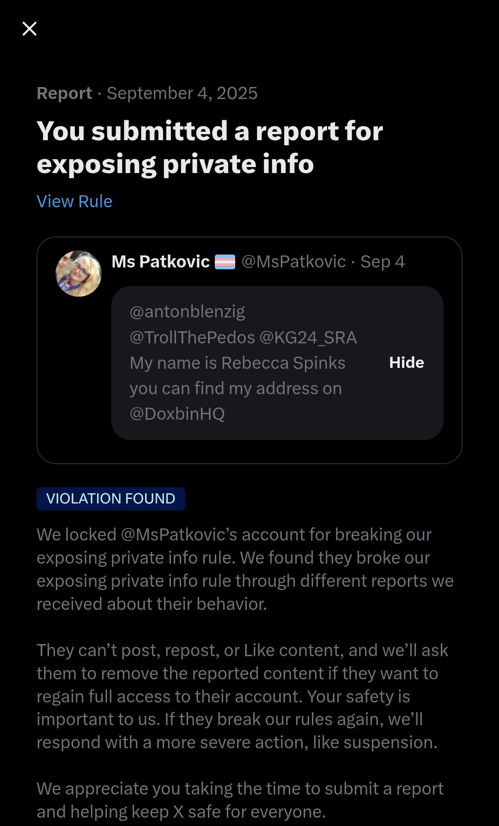Tap the Ms Patkovic display name
The height and width of the screenshot is (826, 499).
click(160, 262)
